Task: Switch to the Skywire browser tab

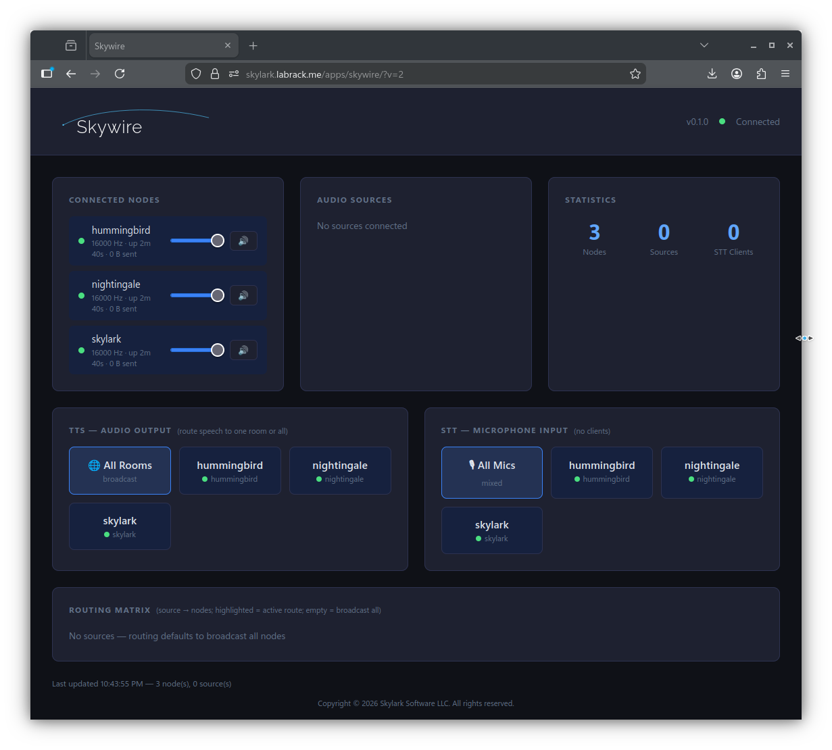Action: click(155, 45)
